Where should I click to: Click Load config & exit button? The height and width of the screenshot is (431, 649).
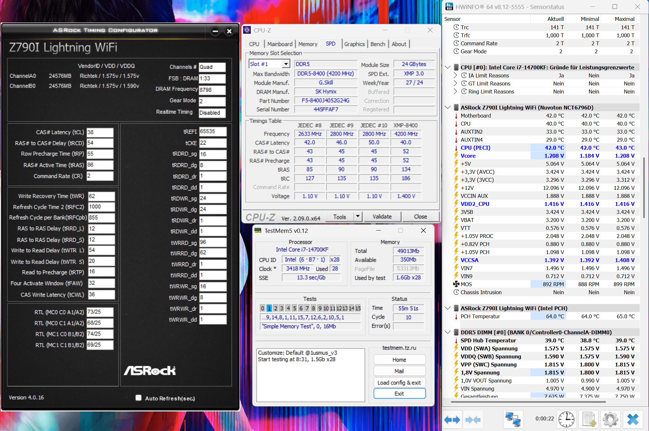[399, 383]
